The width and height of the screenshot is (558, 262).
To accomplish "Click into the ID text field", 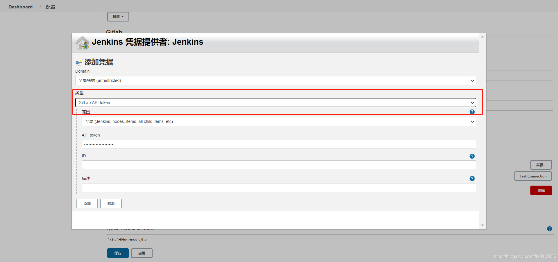I will pos(279,165).
